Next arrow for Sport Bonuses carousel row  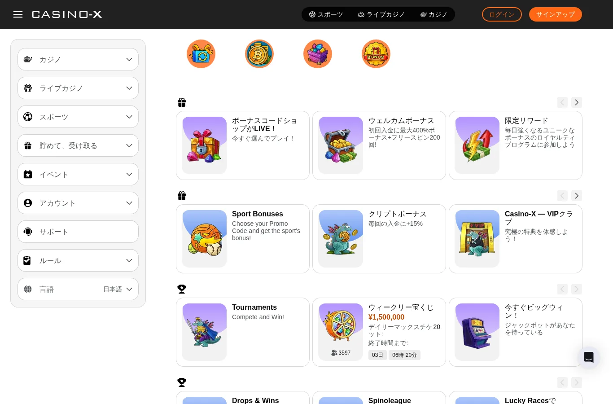click(x=577, y=196)
